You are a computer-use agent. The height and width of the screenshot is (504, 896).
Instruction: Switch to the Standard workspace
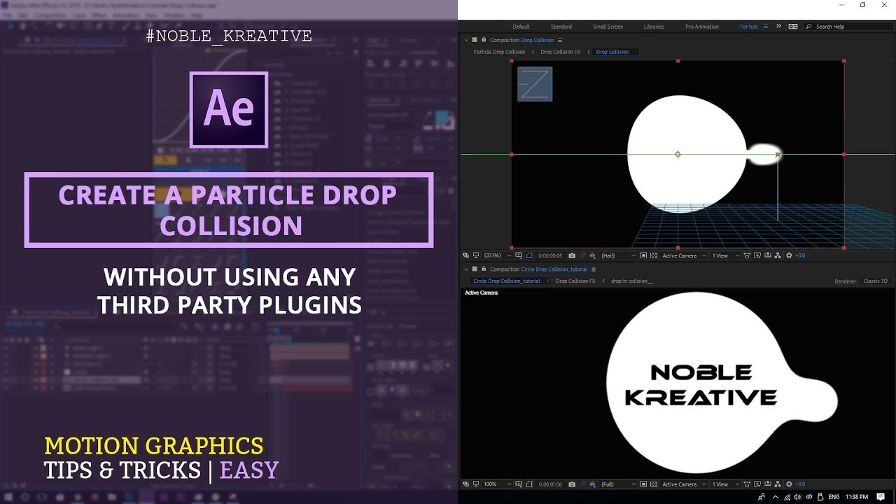pos(561,27)
